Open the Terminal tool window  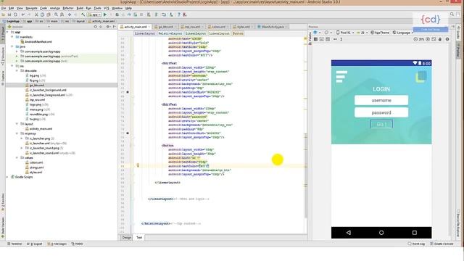(x=14, y=244)
